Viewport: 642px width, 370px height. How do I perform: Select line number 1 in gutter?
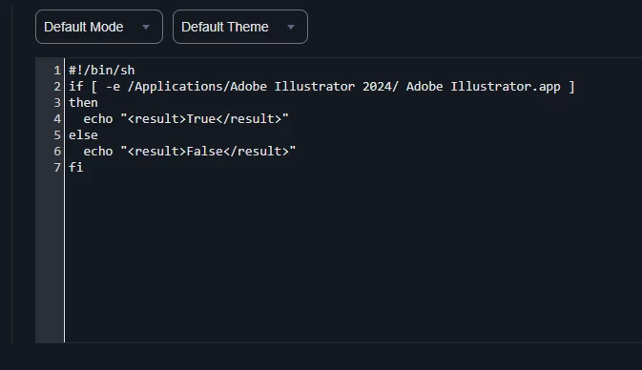pos(57,71)
